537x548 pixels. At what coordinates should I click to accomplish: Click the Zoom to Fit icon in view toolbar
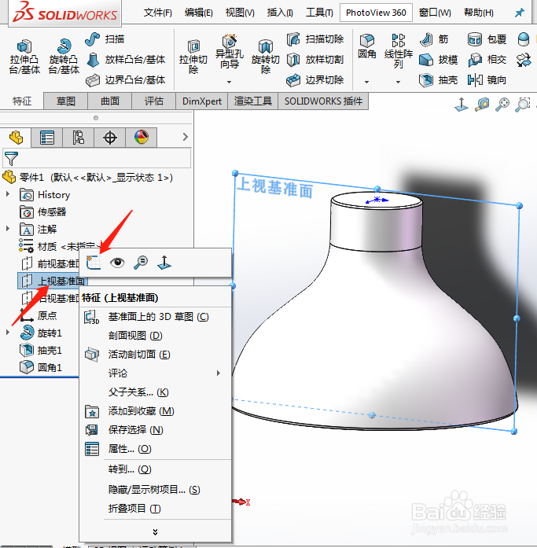(x=502, y=105)
